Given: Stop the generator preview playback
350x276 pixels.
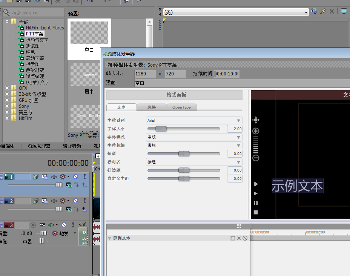Looking at the screenshot, I should pyautogui.click(x=256, y=212).
